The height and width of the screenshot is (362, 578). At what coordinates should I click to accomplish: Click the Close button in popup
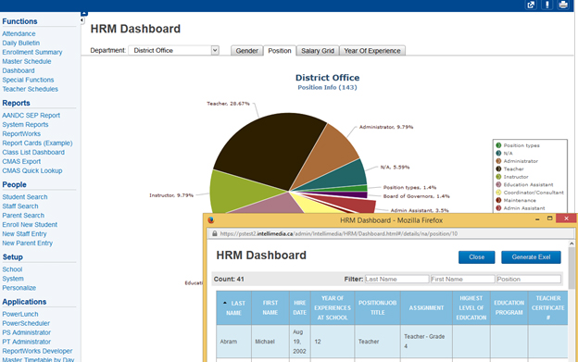(476, 257)
